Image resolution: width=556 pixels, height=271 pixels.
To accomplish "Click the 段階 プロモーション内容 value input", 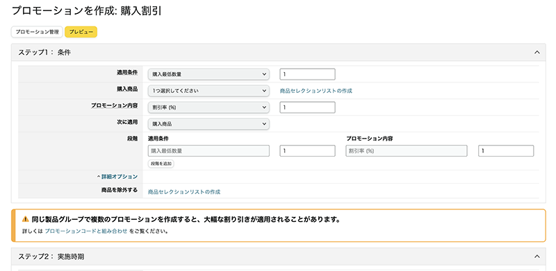I will point(506,150).
